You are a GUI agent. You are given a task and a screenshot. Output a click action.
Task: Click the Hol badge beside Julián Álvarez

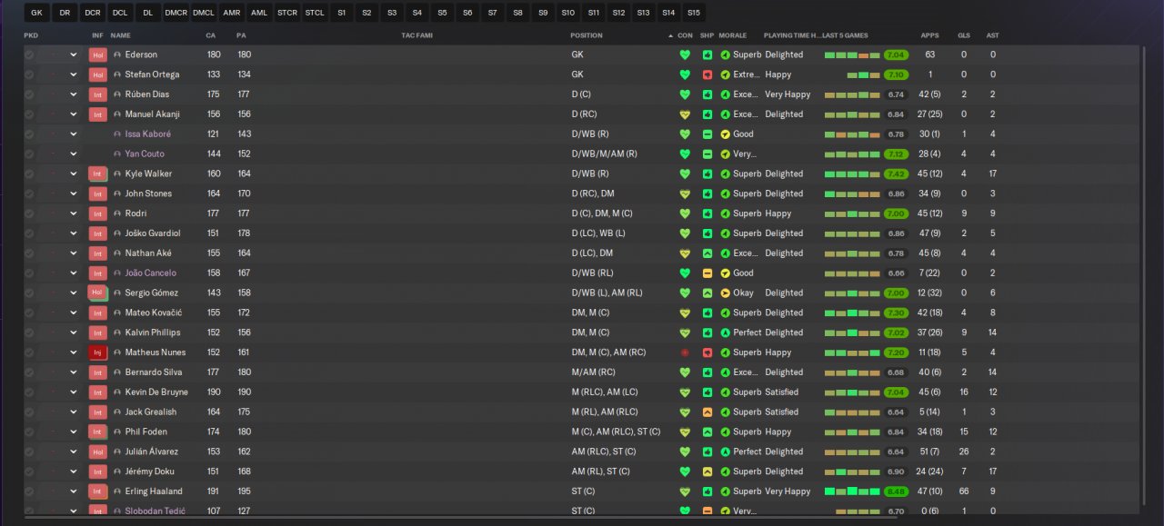click(x=98, y=452)
